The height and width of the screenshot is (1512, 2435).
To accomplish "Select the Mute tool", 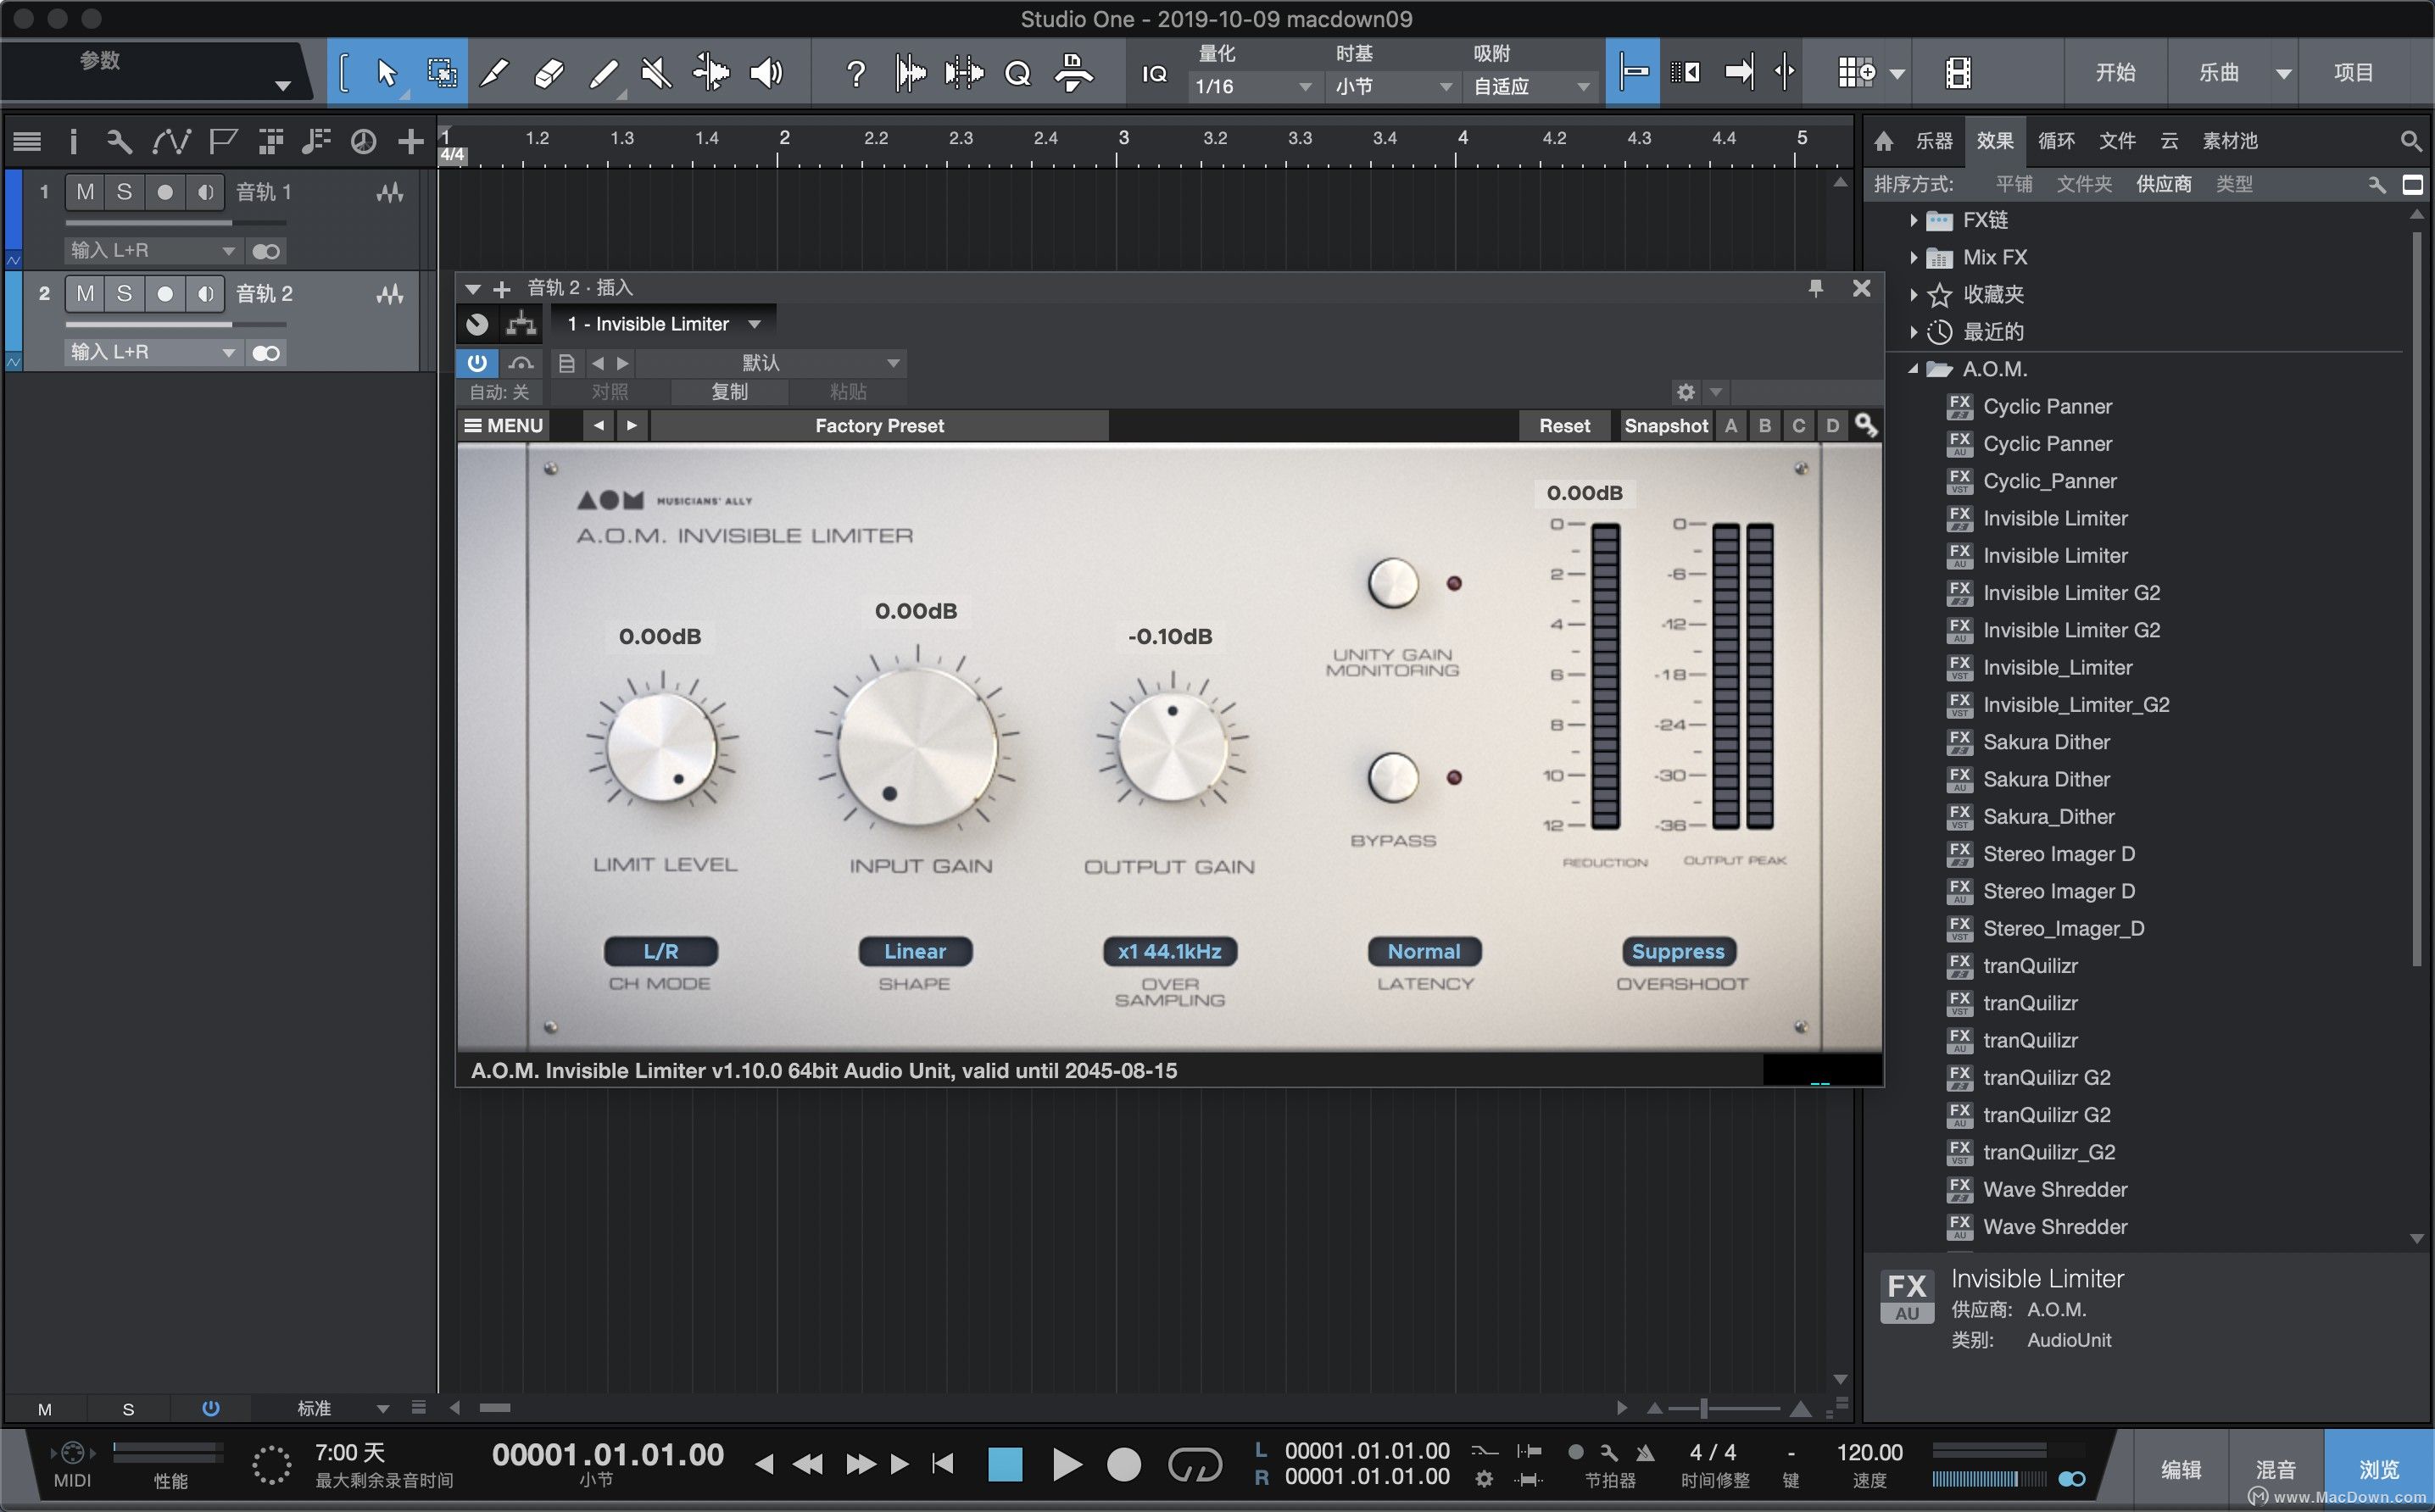I will tap(656, 72).
